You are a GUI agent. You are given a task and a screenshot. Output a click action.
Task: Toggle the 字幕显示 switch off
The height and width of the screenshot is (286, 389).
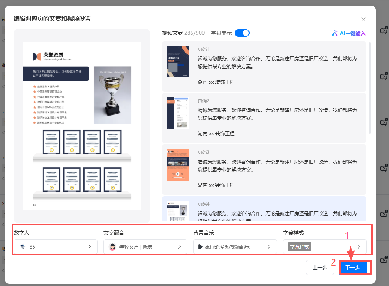(x=242, y=33)
